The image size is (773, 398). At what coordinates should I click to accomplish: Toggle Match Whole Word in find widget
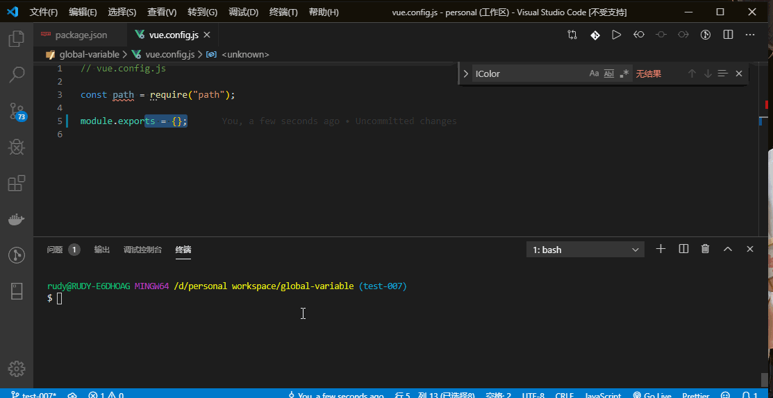(609, 73)
